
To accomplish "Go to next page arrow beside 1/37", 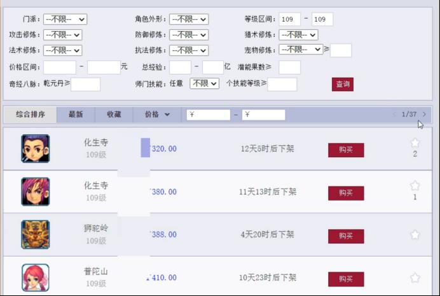I will (x=424, y=115).
